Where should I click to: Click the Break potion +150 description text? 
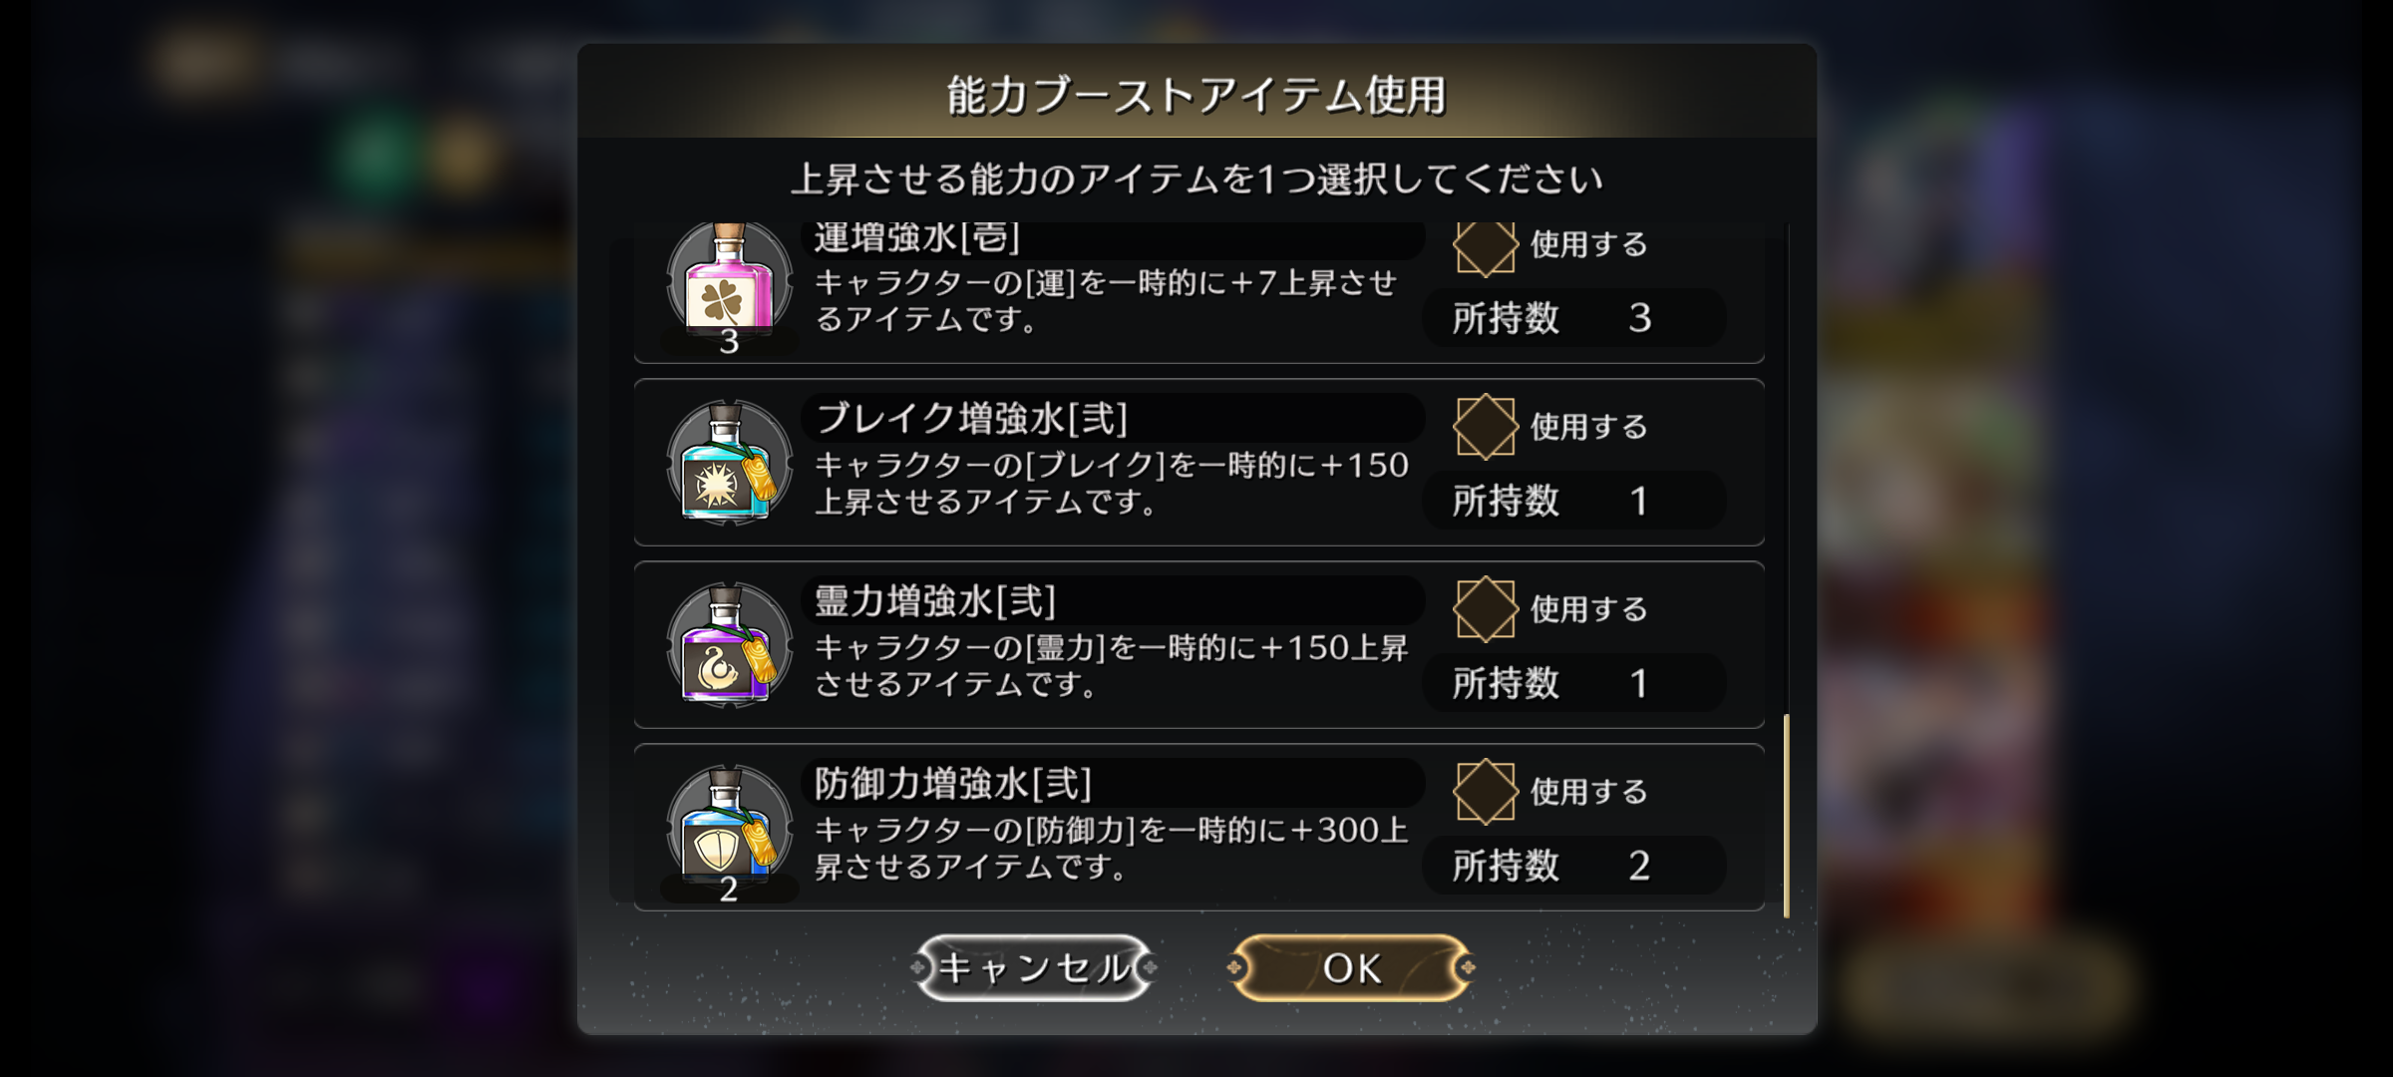click(x=1112, y=483)
